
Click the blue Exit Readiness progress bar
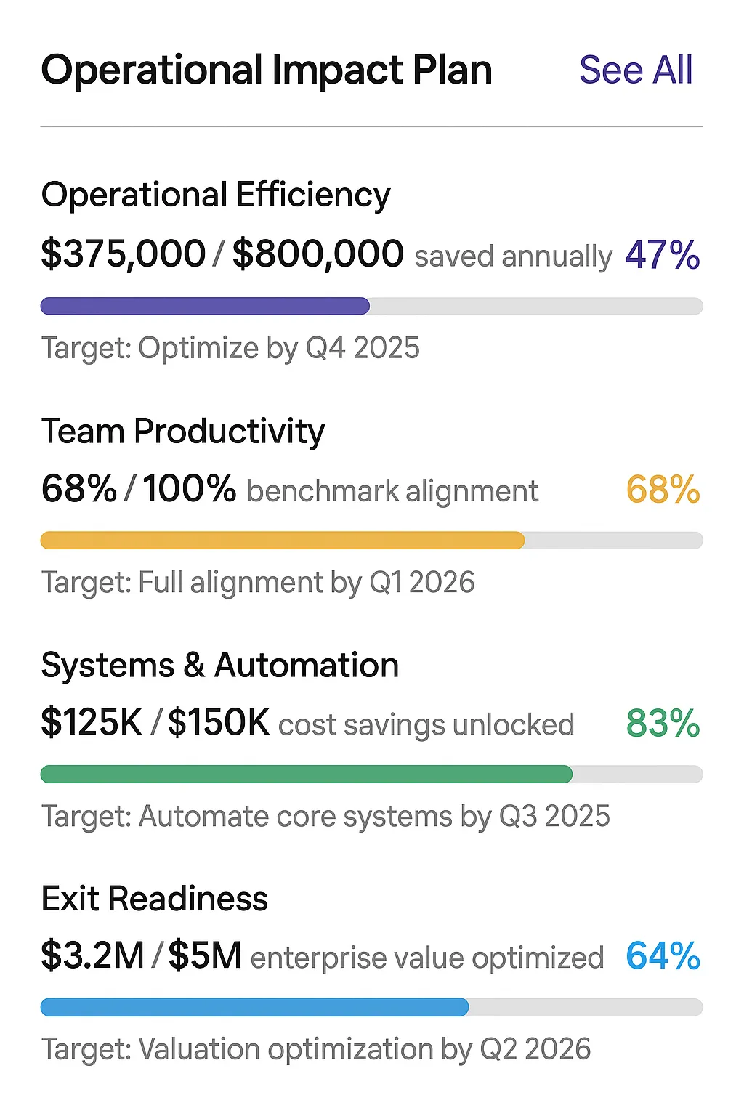coord(371,1007)
